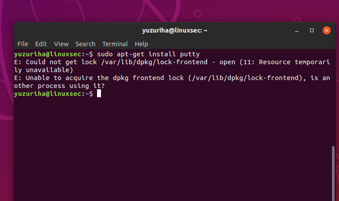Image resolution: width=339 pixels, height=201 pixels.
Task: Open the Terminal menu
Action: pos(115,44)
